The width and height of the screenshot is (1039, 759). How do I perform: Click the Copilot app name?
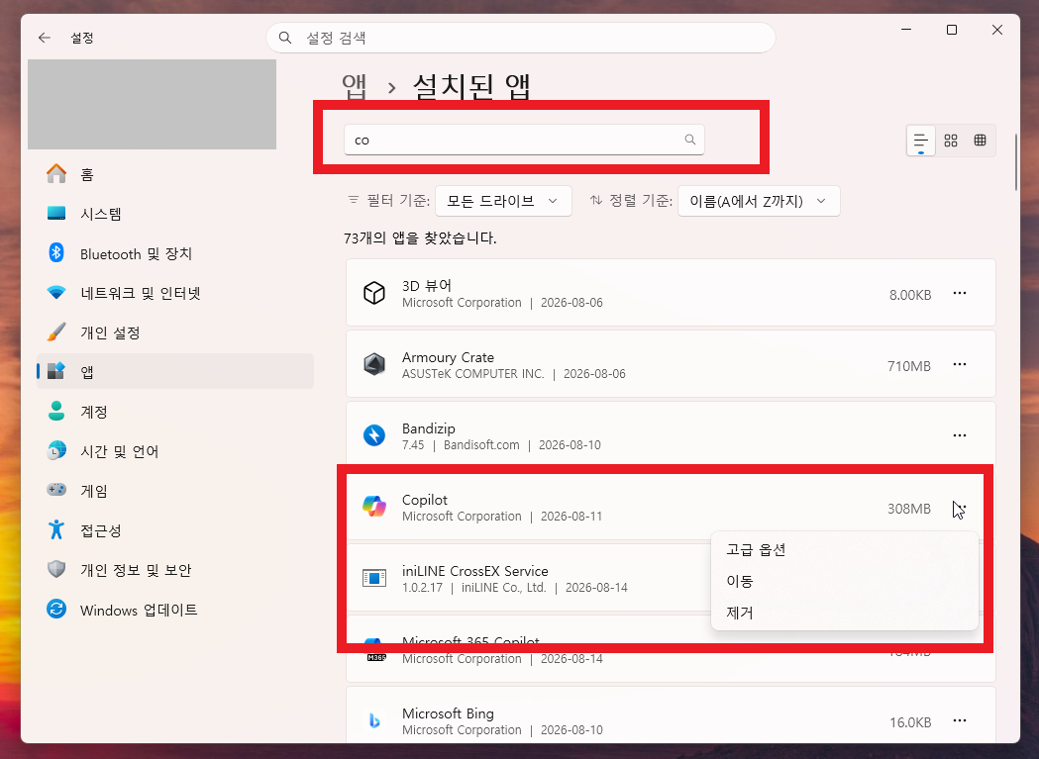425,500
